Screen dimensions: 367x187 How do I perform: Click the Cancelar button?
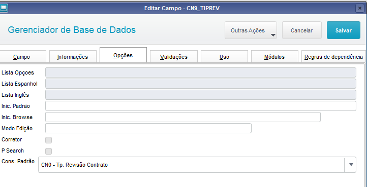coord(302,30)
